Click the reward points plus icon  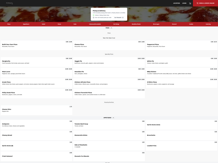93,18
